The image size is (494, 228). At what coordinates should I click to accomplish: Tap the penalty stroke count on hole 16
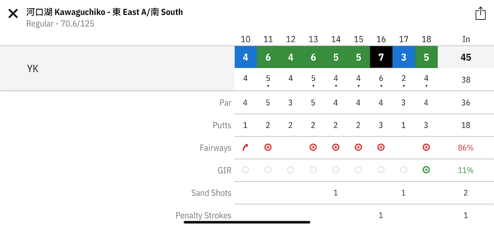click(381, 215)
